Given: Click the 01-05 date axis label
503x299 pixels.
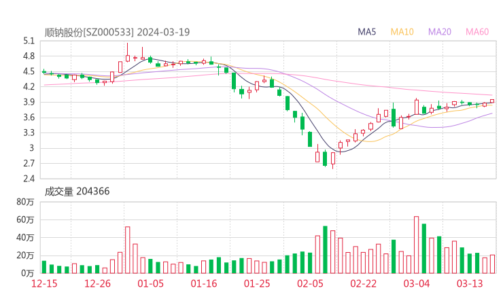Looking at the screenshot, I should tap(150, 283).
